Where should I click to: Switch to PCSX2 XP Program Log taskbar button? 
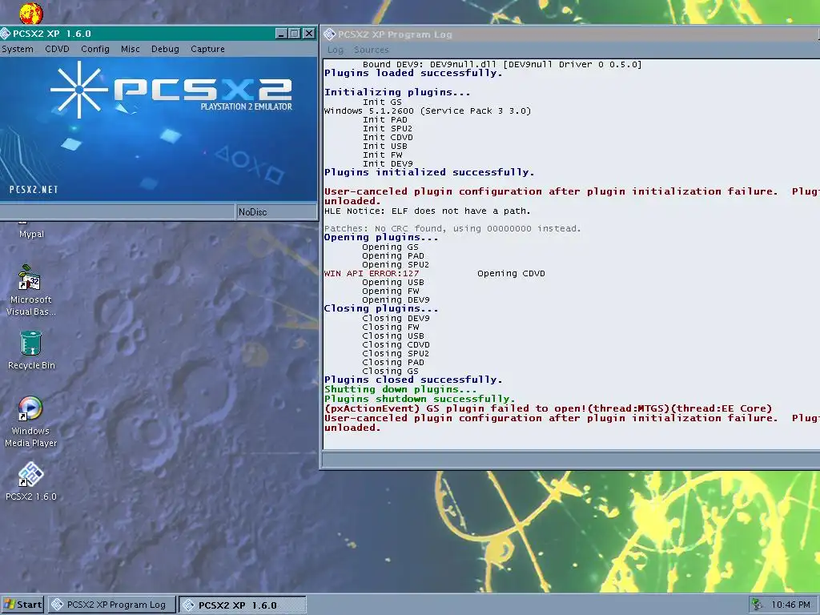(x=112, y=605)
